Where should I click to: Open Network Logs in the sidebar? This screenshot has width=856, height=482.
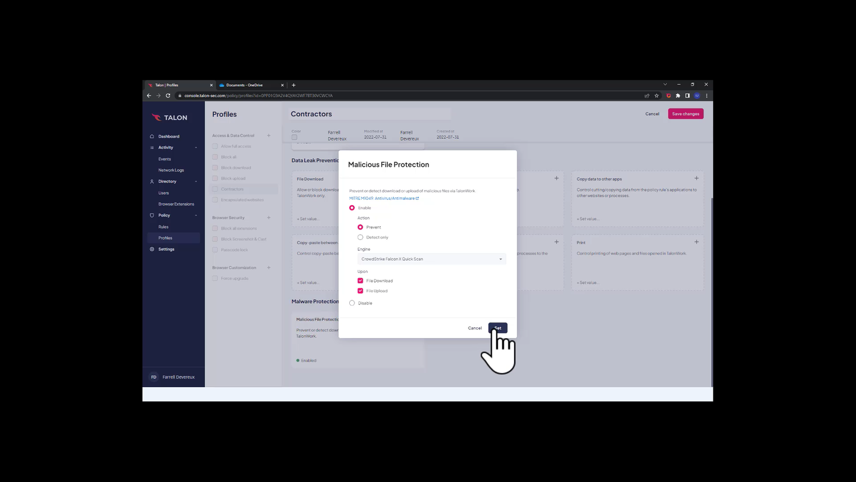click(x=171, y=170)
